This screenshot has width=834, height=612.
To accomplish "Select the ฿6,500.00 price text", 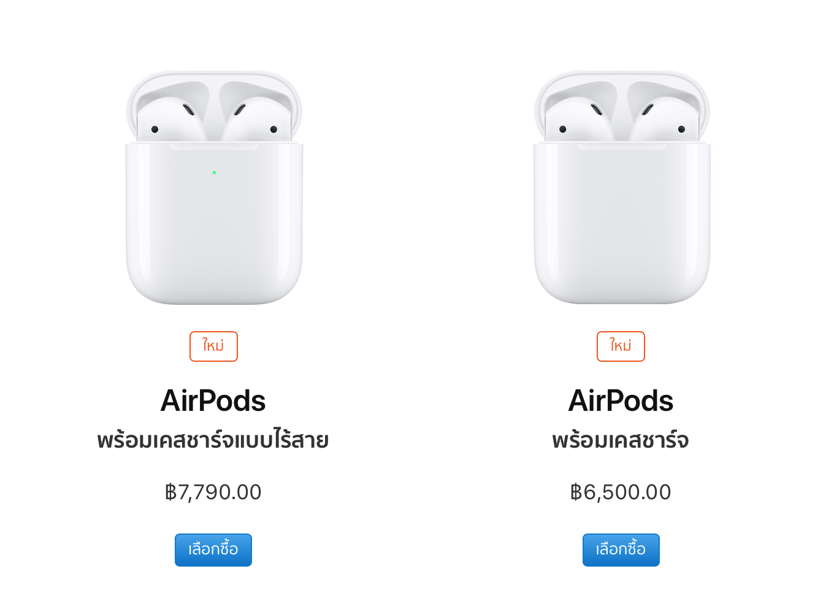I will [621, 492].
